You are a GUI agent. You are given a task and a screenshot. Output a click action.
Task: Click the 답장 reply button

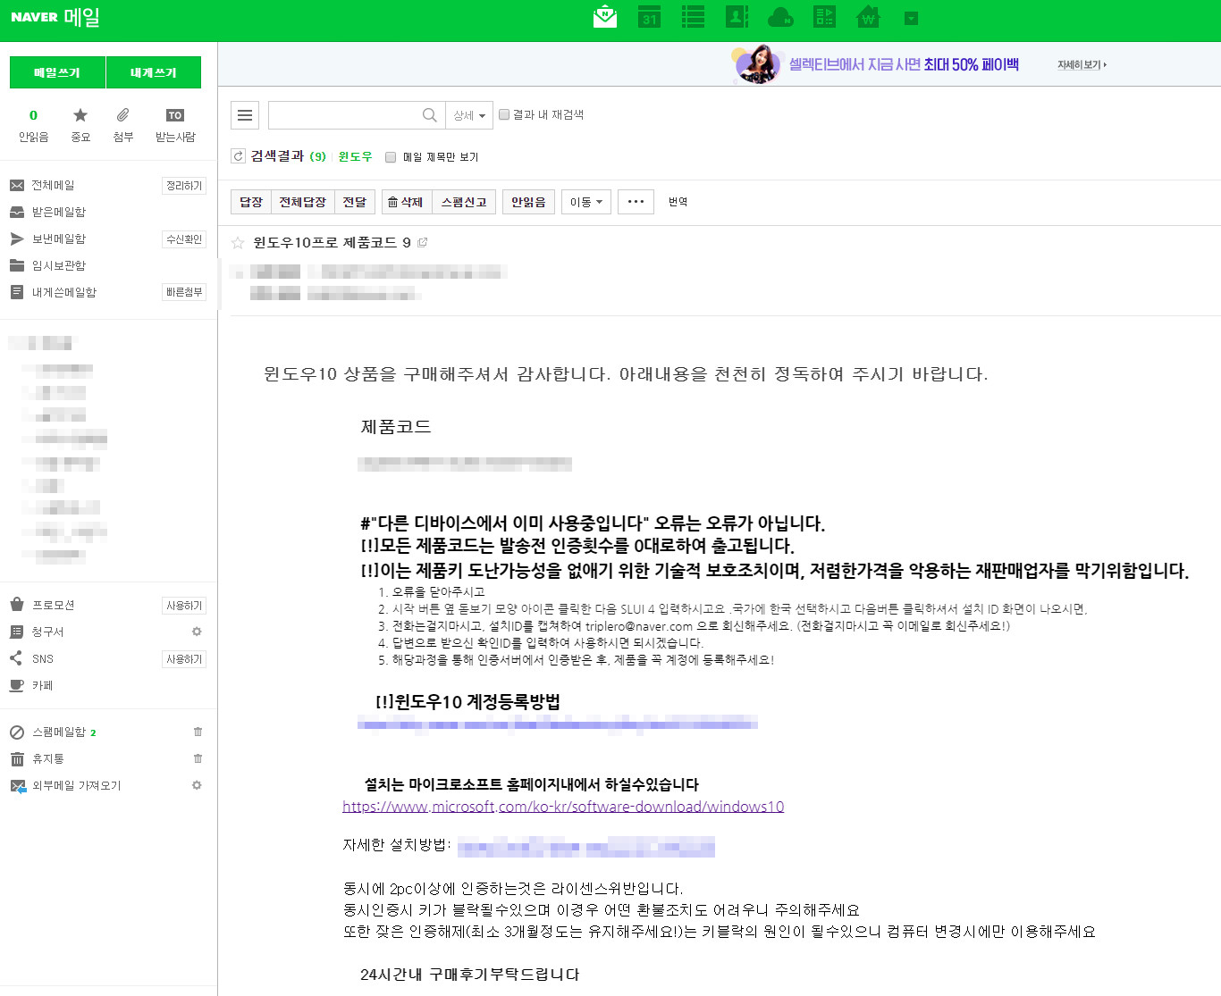click(251, 202)
